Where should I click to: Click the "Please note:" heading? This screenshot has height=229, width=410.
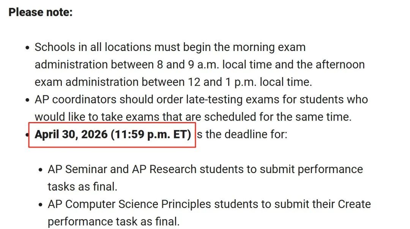(41, 12)
